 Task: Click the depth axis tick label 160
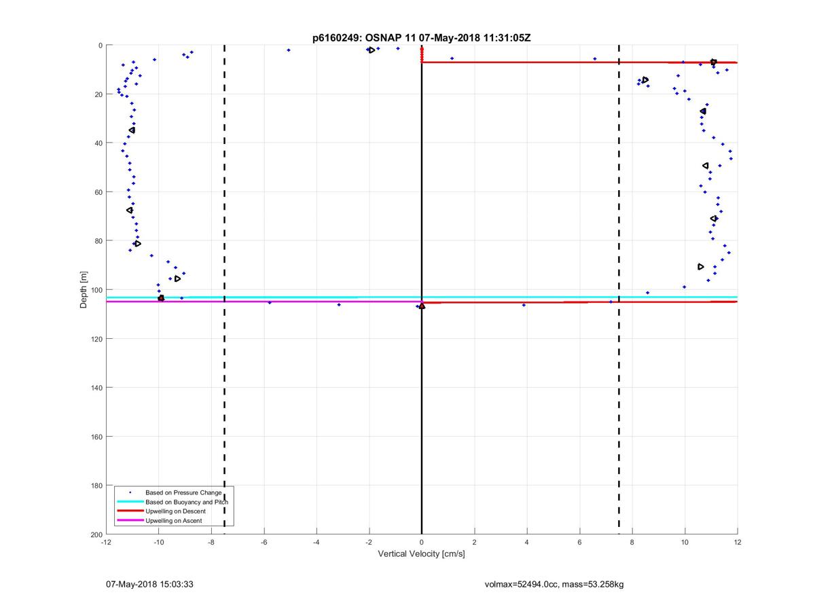pyautogui.click(x=96, y=437)
